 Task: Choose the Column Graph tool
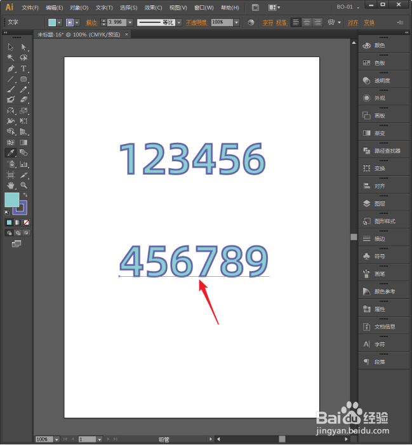23,164
